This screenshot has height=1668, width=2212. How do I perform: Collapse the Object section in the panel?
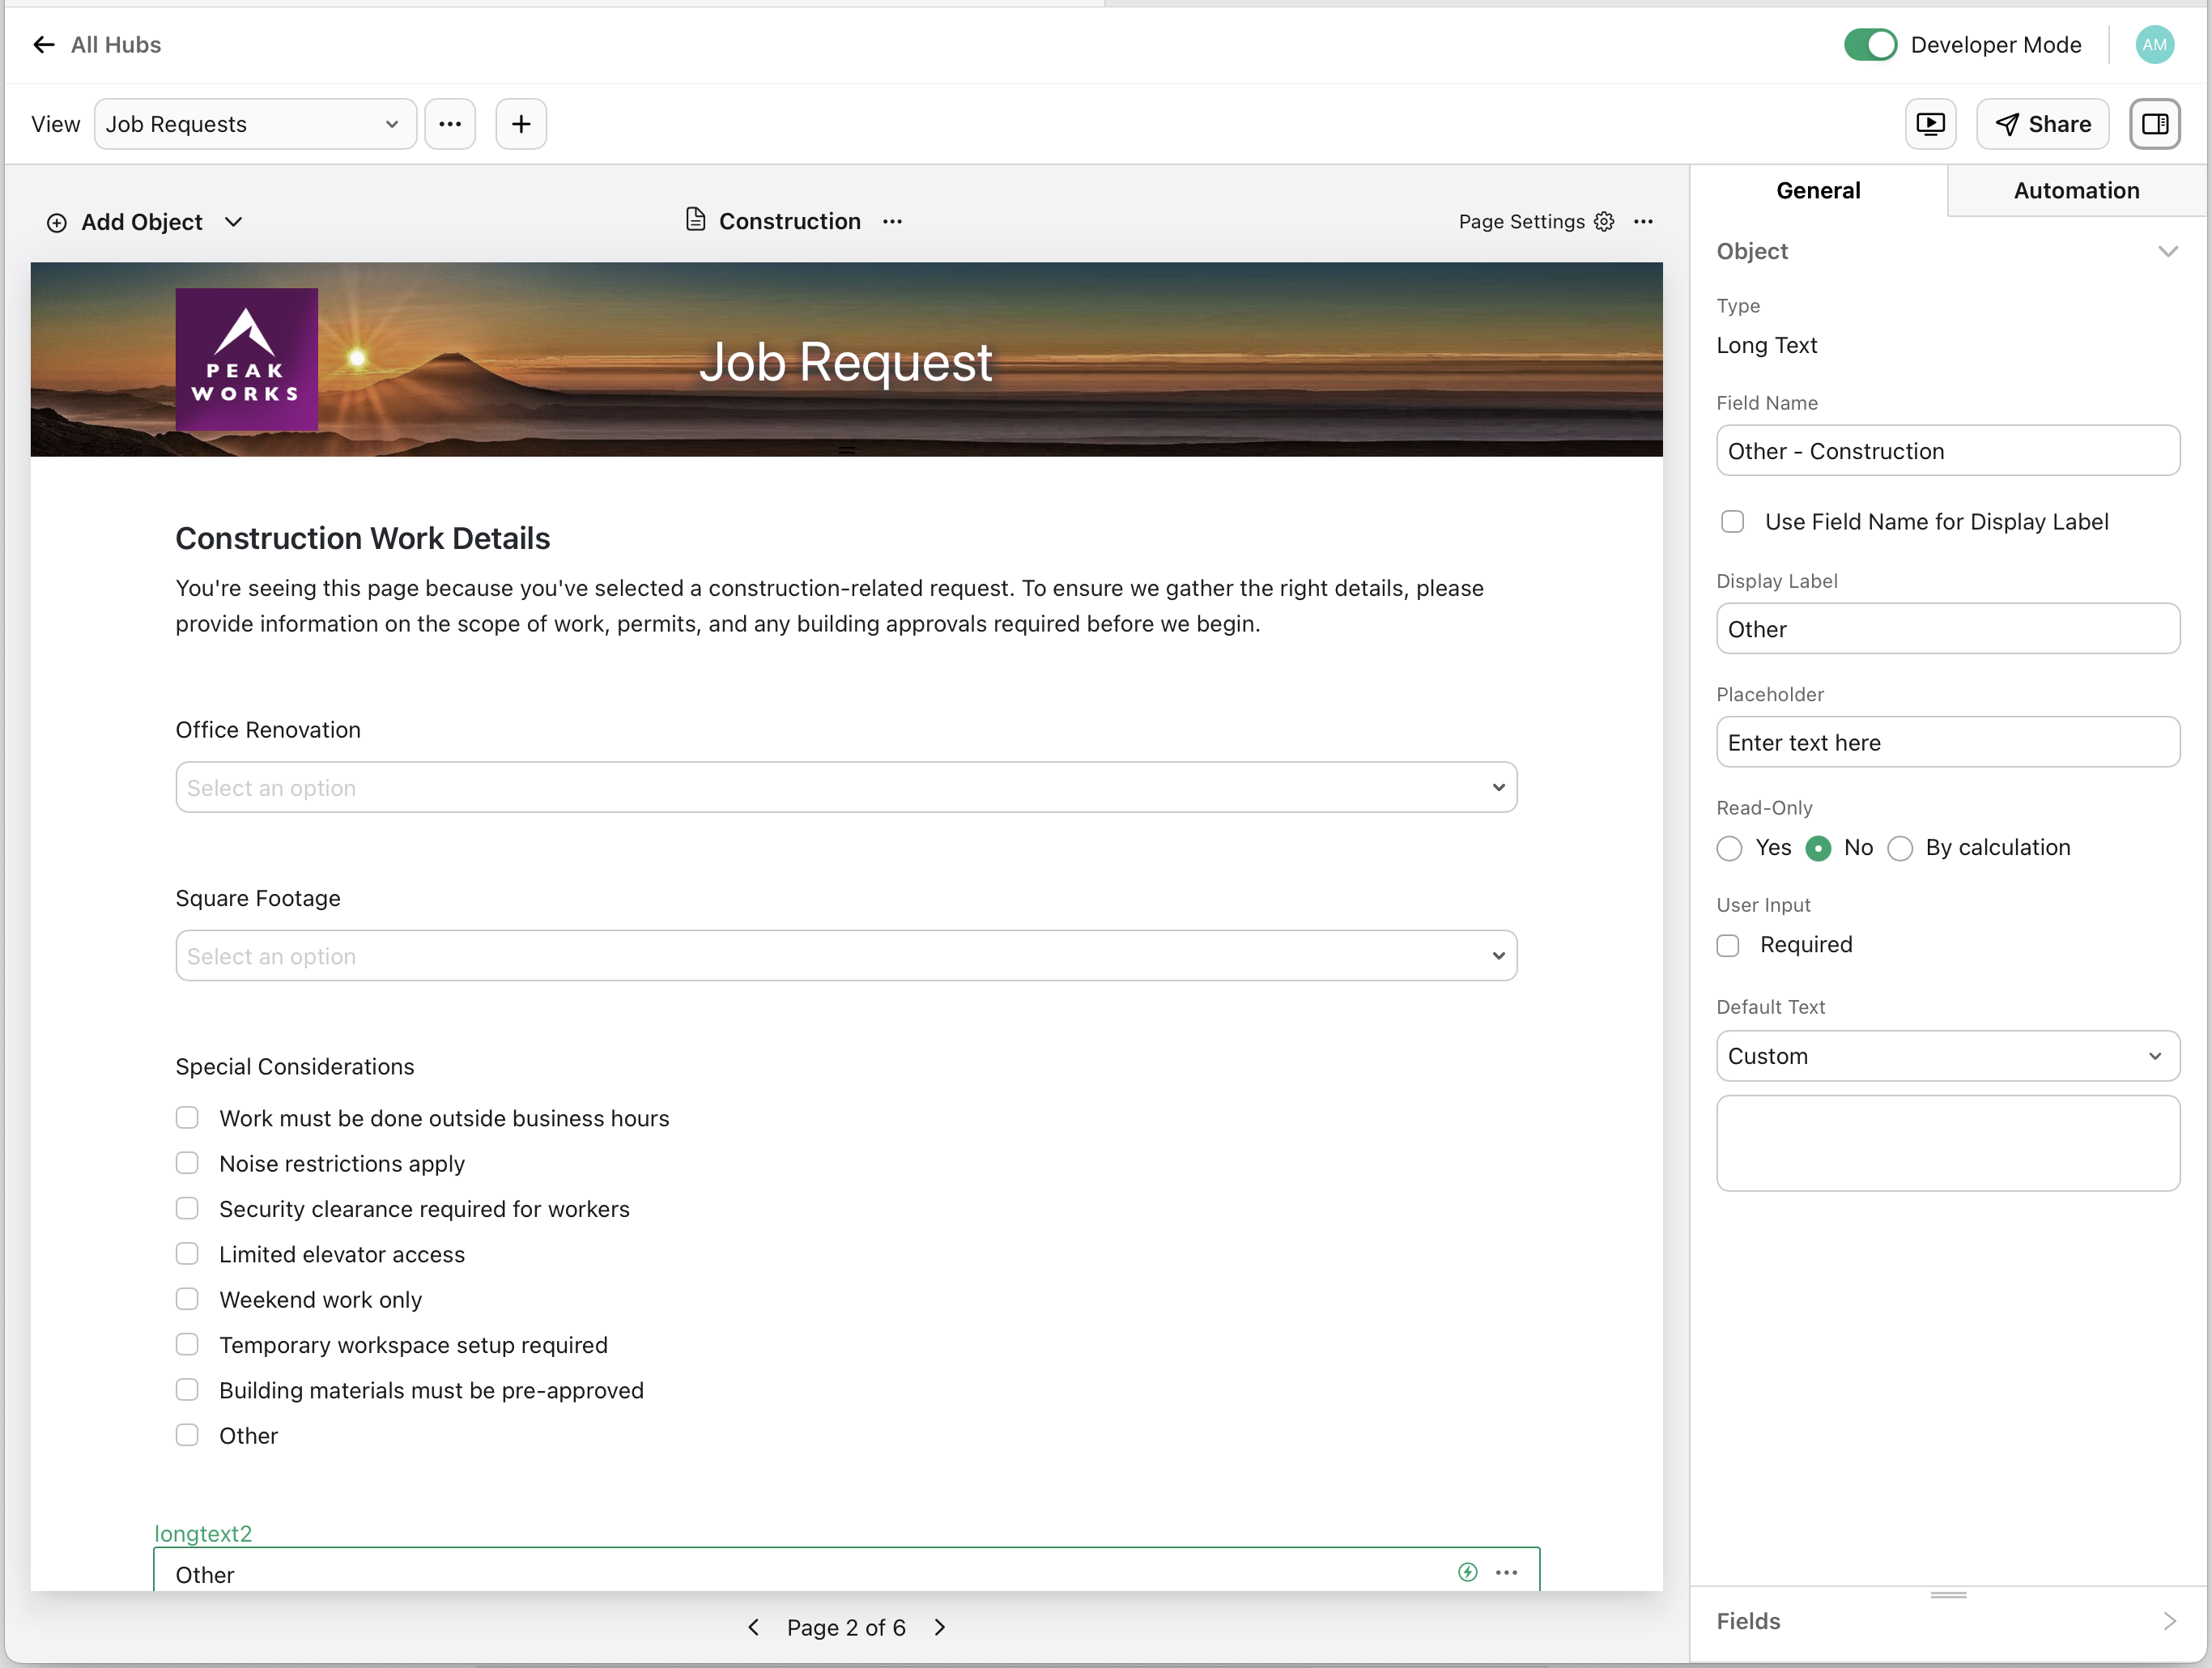coord(2167,251)
